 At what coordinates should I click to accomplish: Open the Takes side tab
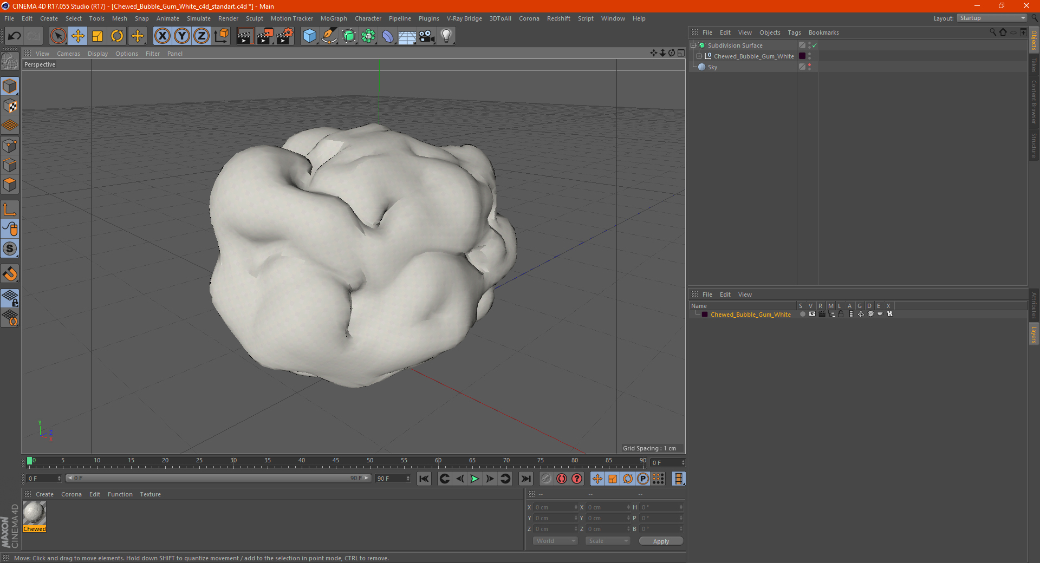click(1034, 65)
